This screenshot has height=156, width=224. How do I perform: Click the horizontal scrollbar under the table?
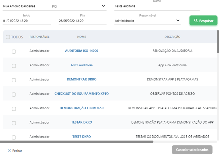77,142
